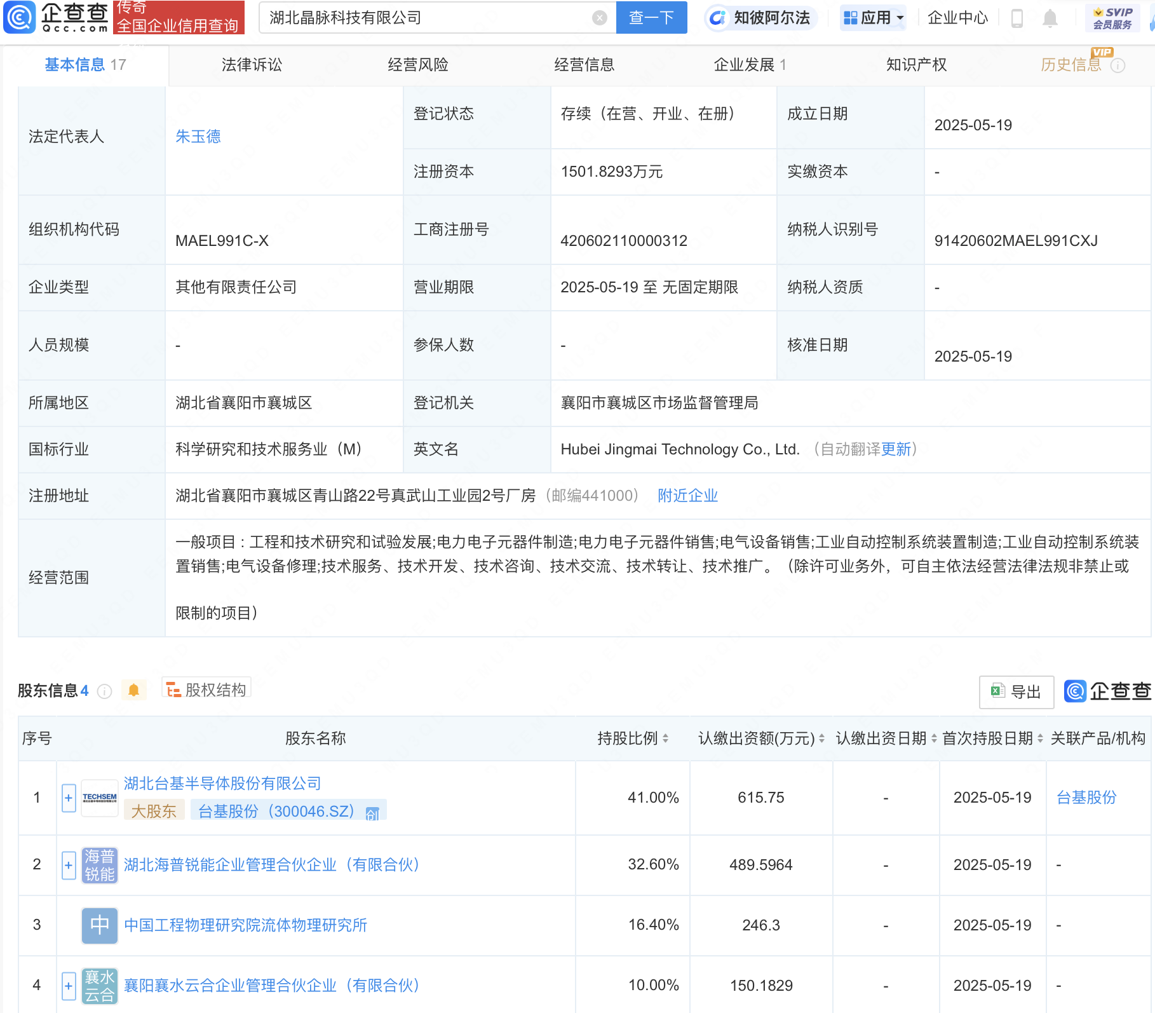Expand shareholder row 襄阳襄水云合

click(69, 986)
